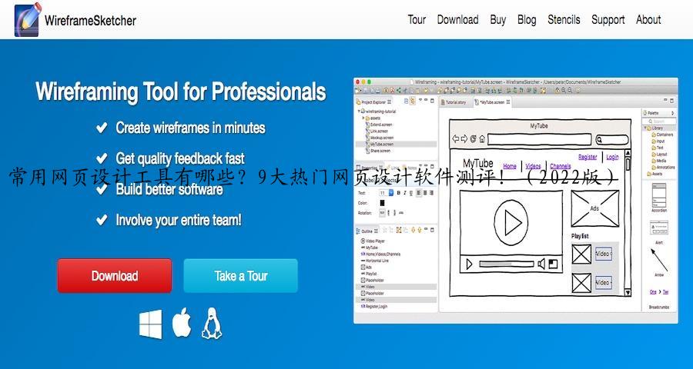Click the large circular play button
693x369 pixels.
pos(511,222)
